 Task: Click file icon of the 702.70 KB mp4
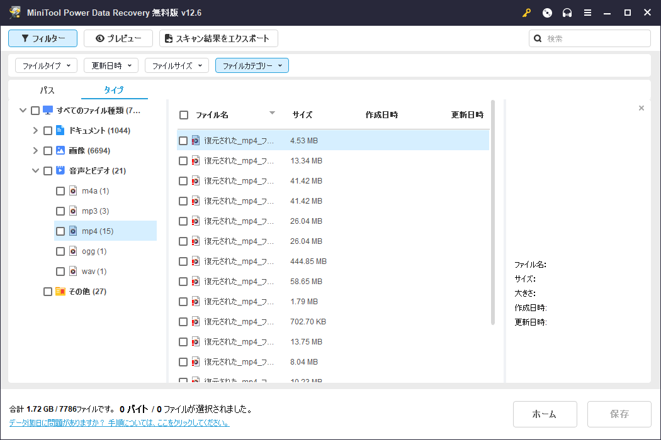[x=195, y=322]
